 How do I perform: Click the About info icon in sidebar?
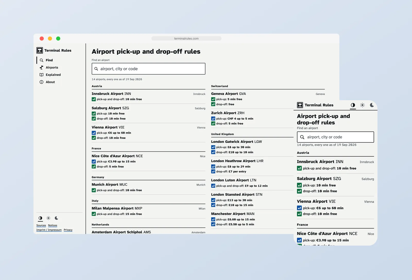point(41,82)
